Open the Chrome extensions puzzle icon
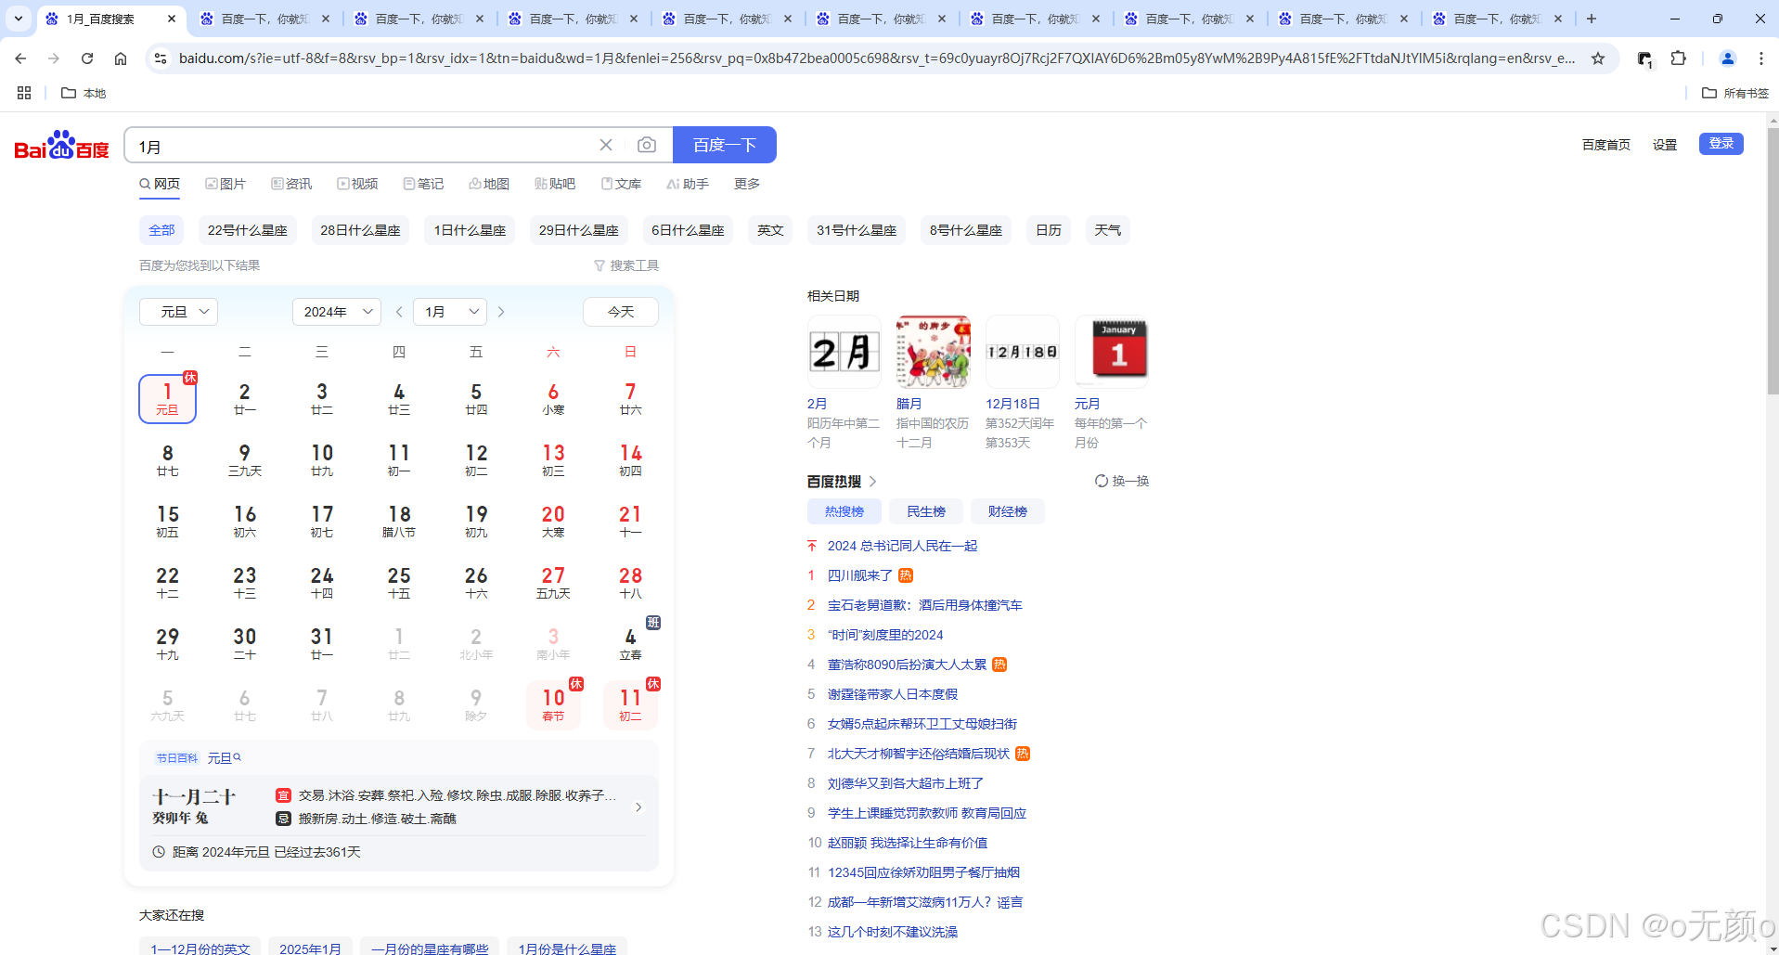1779x955 pixels. [x=1678, y=58]
